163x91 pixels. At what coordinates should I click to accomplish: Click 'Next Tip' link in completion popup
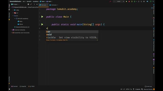tap(65, 40)
